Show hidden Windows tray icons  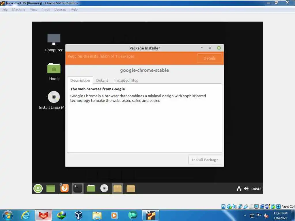coord(245,216)
